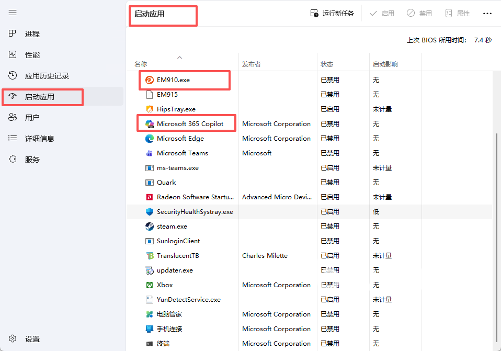Click the hamburger navigation menu icon
Viewport: 501px width, 351px height.
13,13
